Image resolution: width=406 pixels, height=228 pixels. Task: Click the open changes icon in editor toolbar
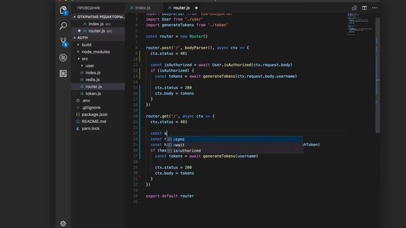coord(354,8)
